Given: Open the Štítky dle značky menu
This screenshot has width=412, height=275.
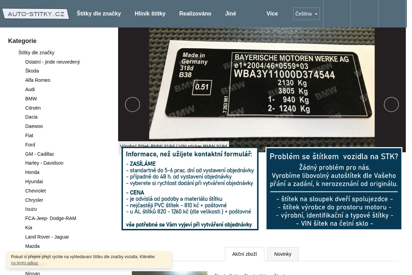Looking at the screenshot, I should pos(99,14).
